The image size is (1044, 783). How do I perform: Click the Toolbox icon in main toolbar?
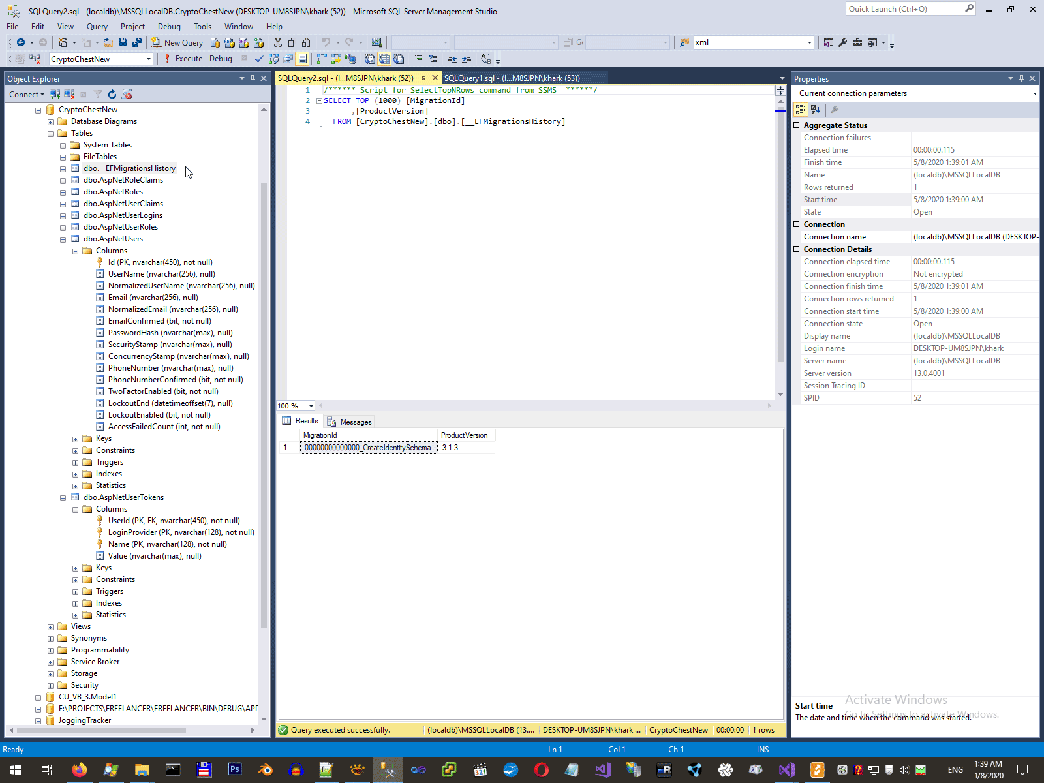click(x=857, y=42)
